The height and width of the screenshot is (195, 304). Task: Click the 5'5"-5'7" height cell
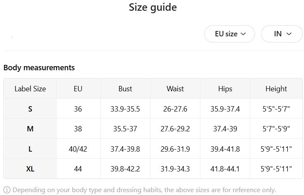[276, 109]
